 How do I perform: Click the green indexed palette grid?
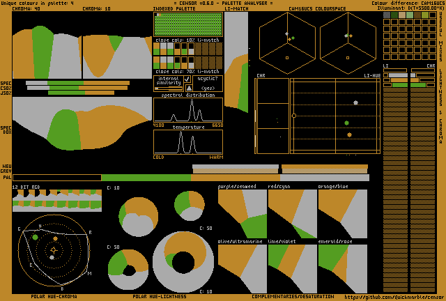(188, 24)
